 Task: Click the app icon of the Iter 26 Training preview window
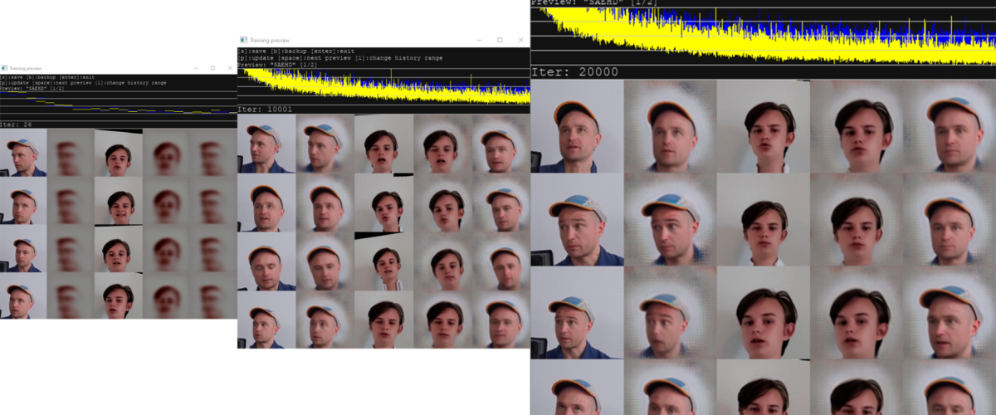coord(5,68)
